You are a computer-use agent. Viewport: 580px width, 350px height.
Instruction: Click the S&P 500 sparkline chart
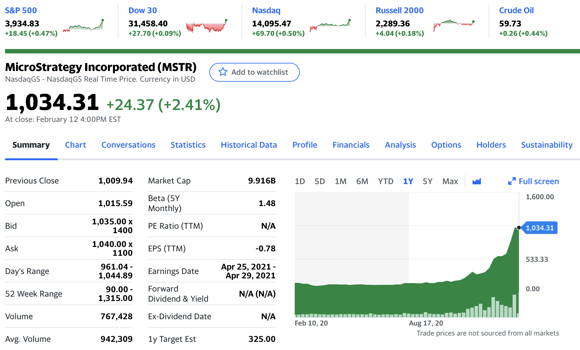[x=83, y=26]
